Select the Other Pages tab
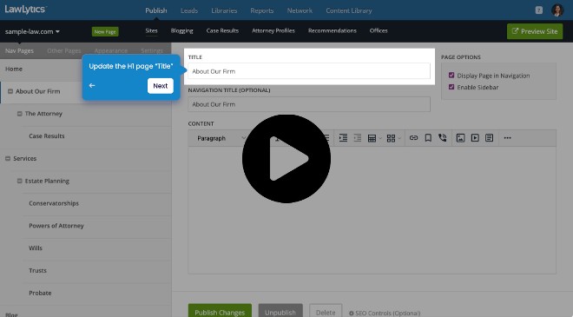The image size is (573, 317). point(64,51)
